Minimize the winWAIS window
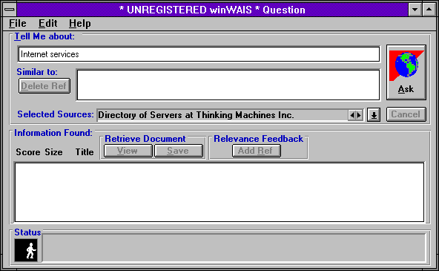 tap(415, 10)
